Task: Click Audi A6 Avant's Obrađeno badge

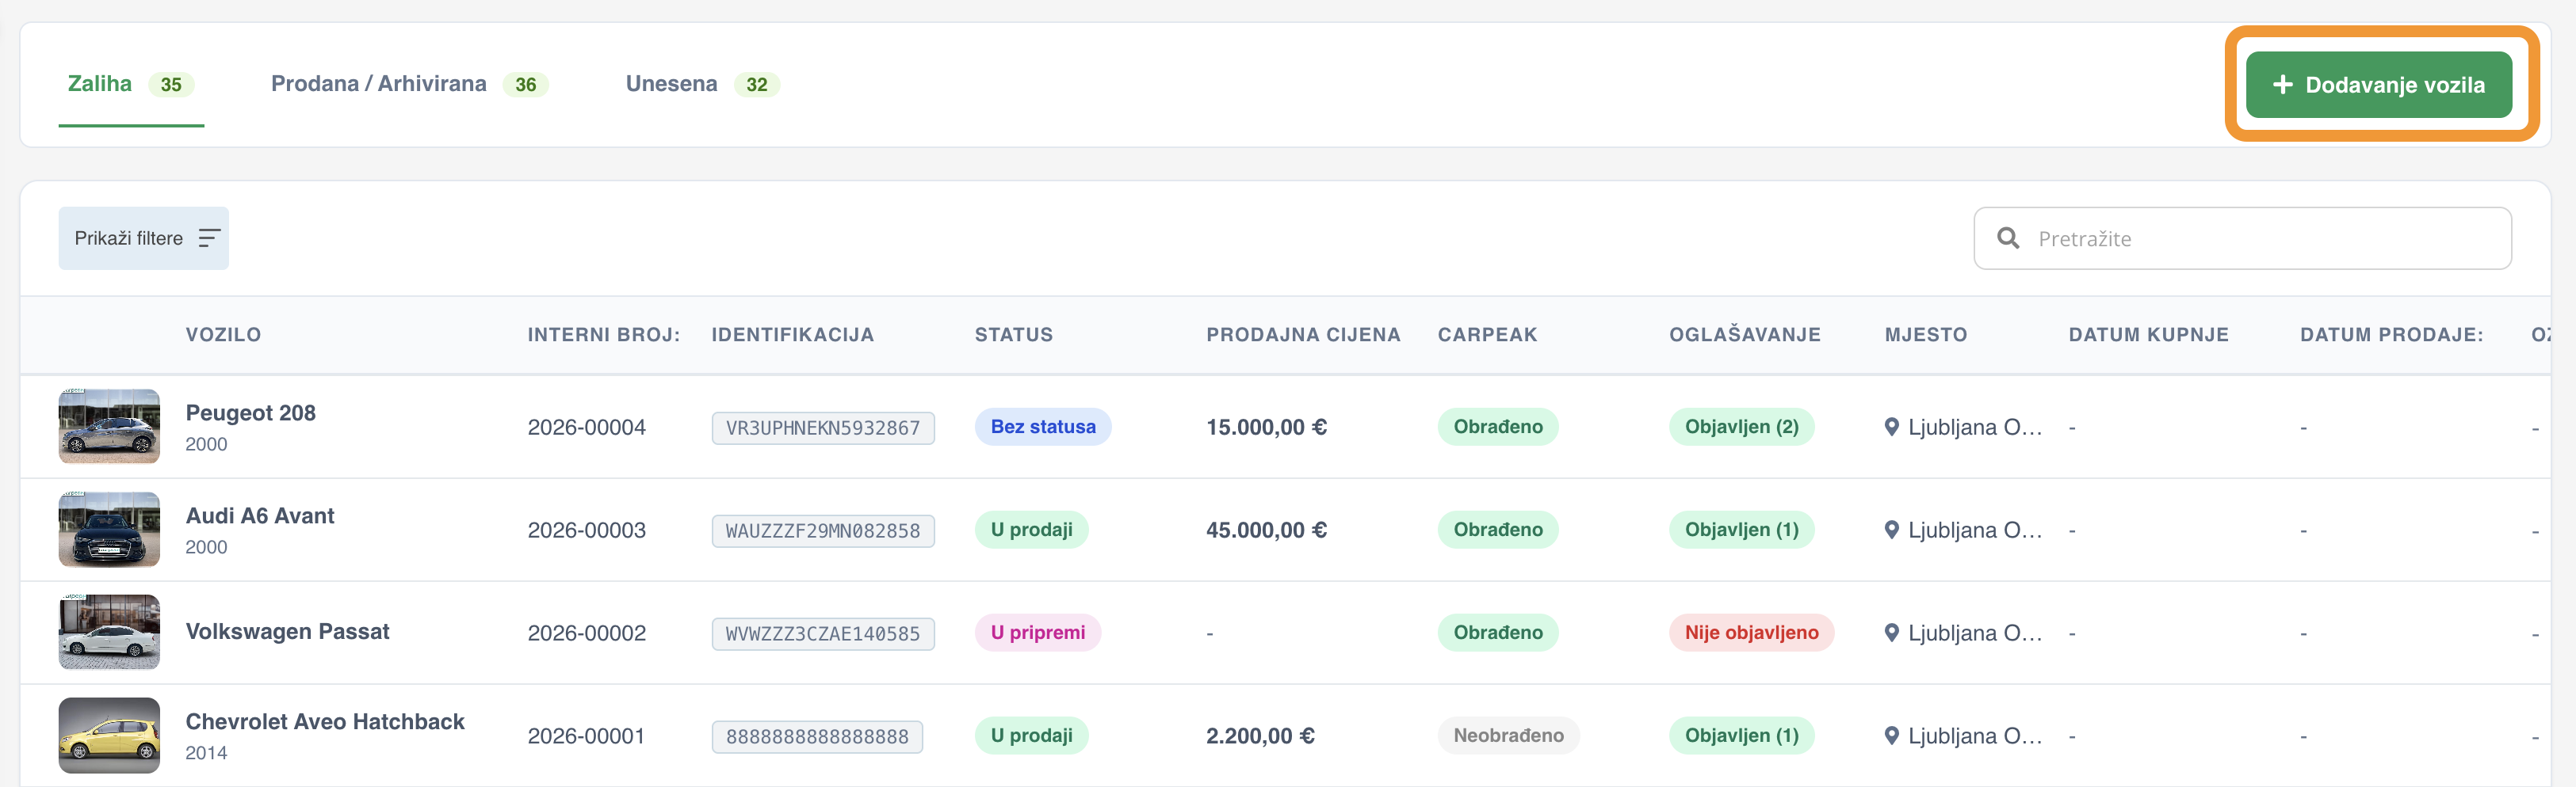Action: [1498, 530]
